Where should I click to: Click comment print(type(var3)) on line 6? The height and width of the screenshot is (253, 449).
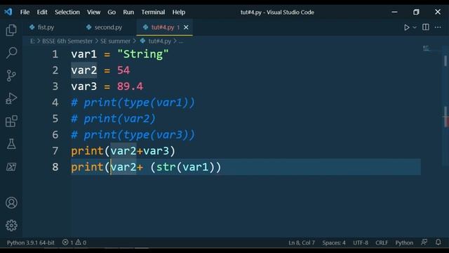(x=139, y=134)
